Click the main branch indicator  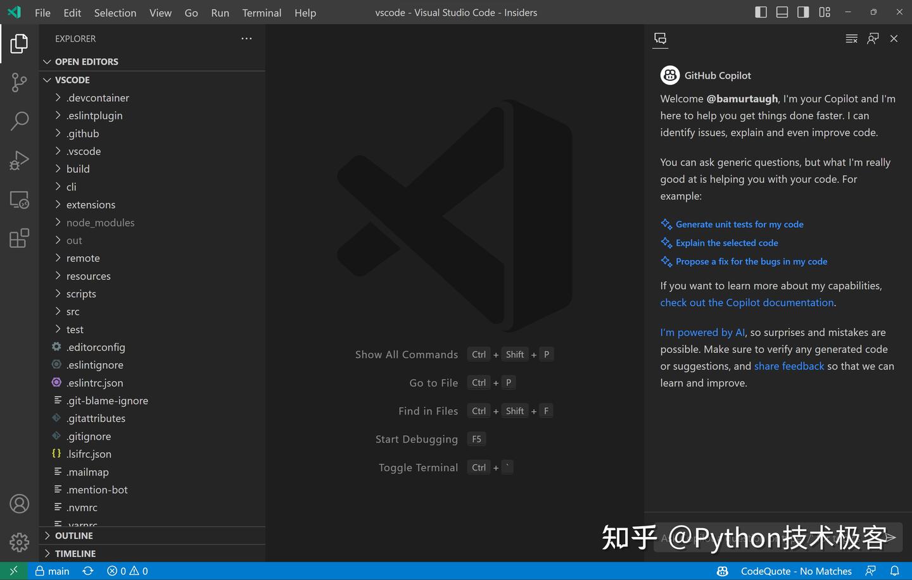[x=51, y=571]
